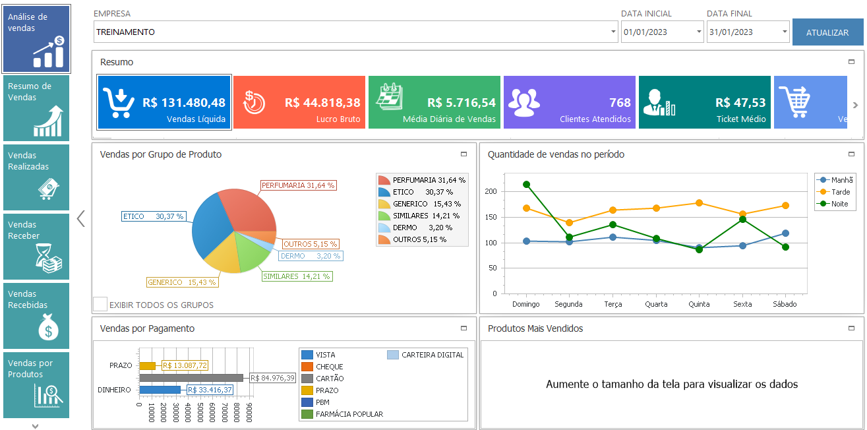
Task: Open the Data Final date picker arrow
Action: click(785, 32)
